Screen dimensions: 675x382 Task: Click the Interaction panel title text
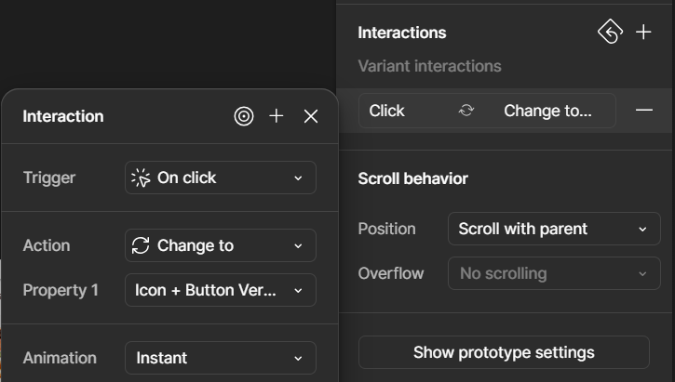[x=63, y=116]
